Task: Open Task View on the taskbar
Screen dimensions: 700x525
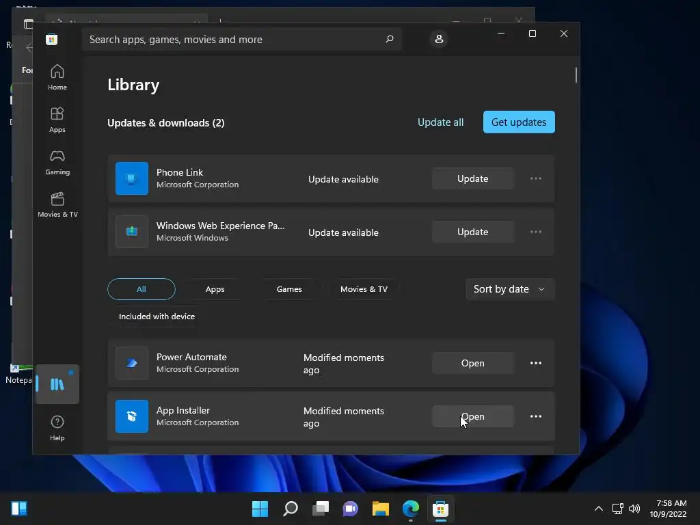Action: point(320,509)
